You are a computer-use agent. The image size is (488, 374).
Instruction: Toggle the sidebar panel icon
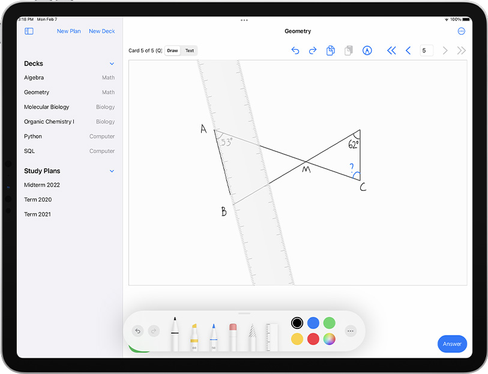point(29,31)
